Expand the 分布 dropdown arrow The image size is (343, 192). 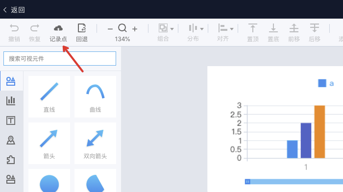(x=202, y=29)
